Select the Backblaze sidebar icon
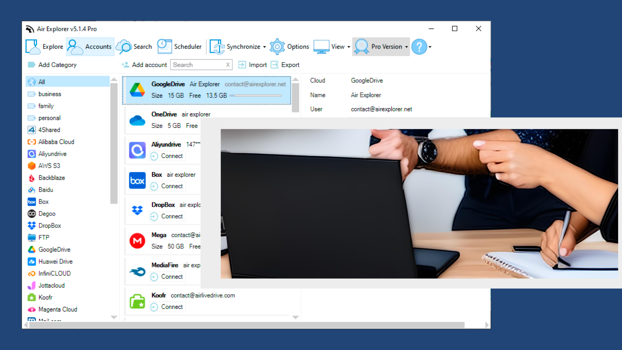 (31, 178)
